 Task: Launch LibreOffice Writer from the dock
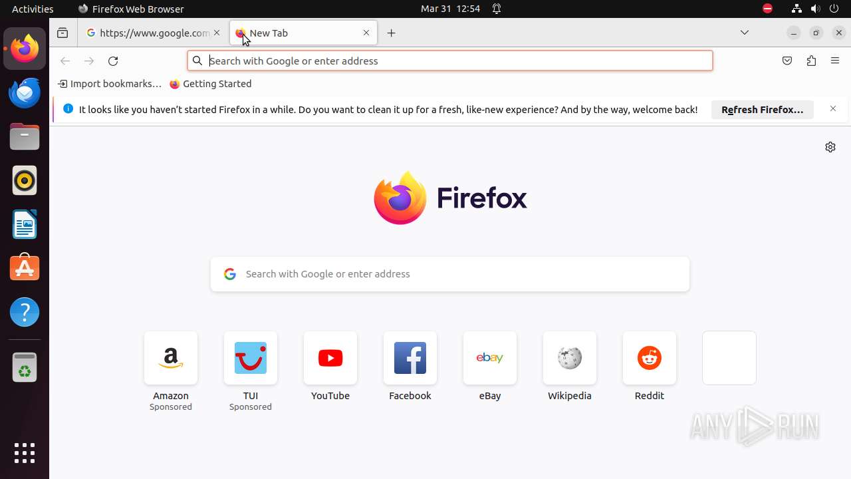25,224
